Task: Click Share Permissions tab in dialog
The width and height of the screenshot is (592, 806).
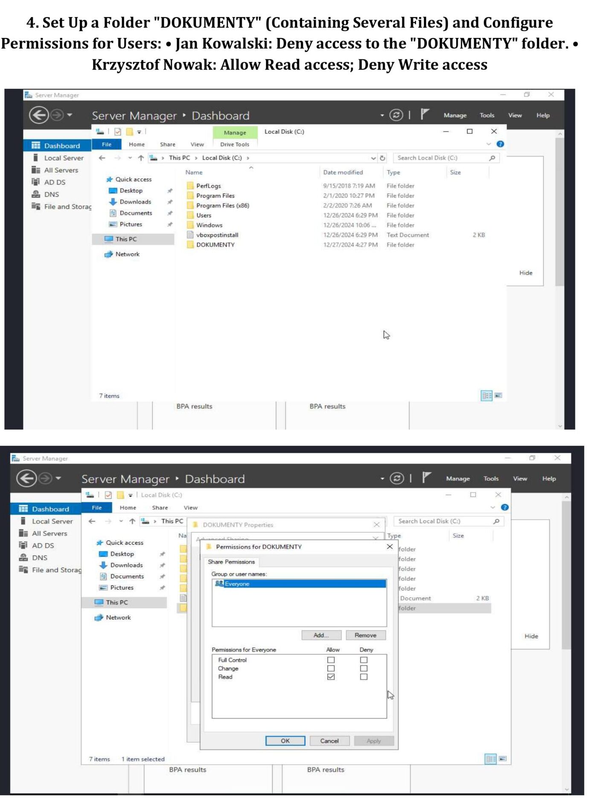Action: [x=231, y=562]
